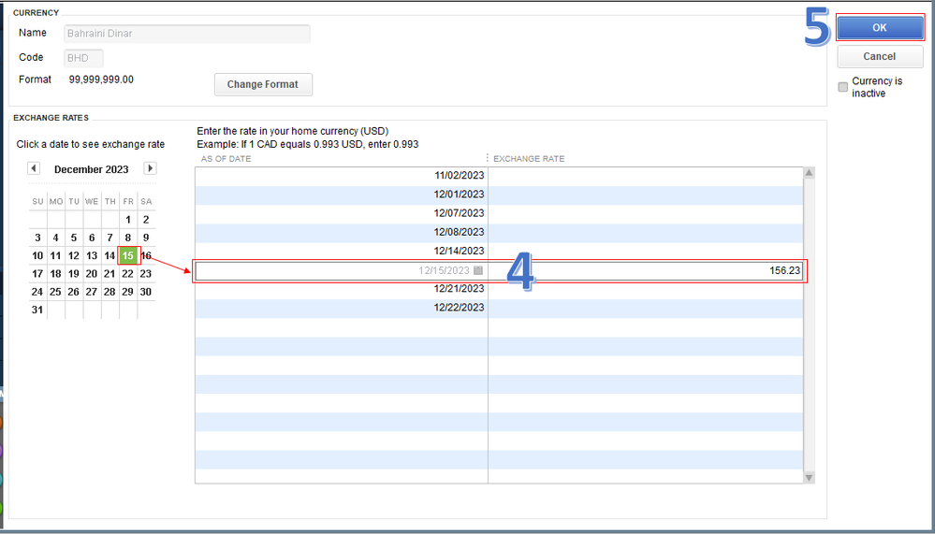The image size is (935, 534).
Task: Click the Cancel button
Action: 880,57
